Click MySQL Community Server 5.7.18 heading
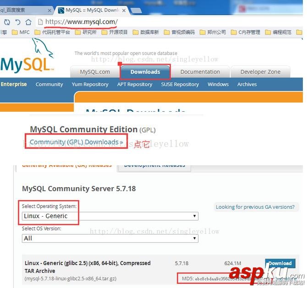Screen dimensions: 307x288 click(x=79, y=189)
